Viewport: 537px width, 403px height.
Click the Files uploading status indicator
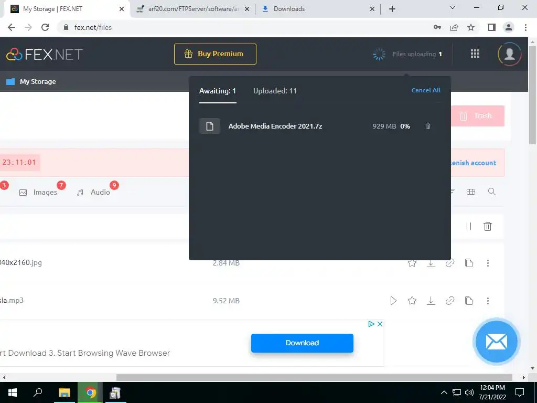point(407,54)
